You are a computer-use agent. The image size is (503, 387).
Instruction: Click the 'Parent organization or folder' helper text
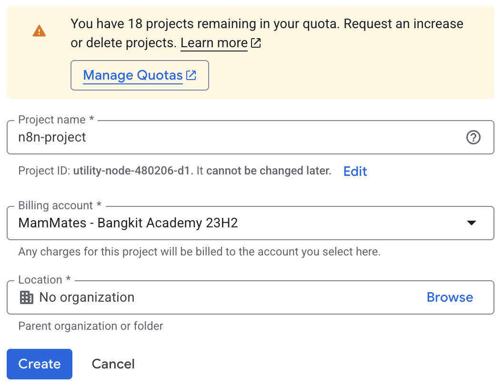coord(91,326)
